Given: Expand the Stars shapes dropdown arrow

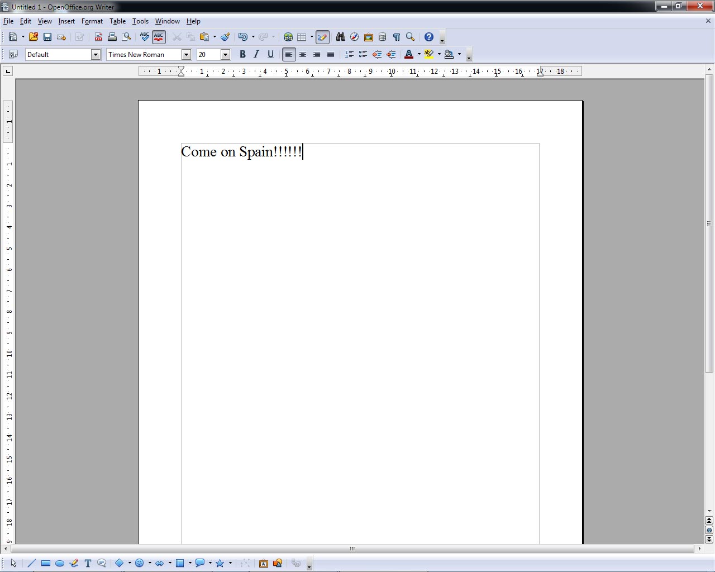Looking at the screenshot, I should tap(230, 563).
